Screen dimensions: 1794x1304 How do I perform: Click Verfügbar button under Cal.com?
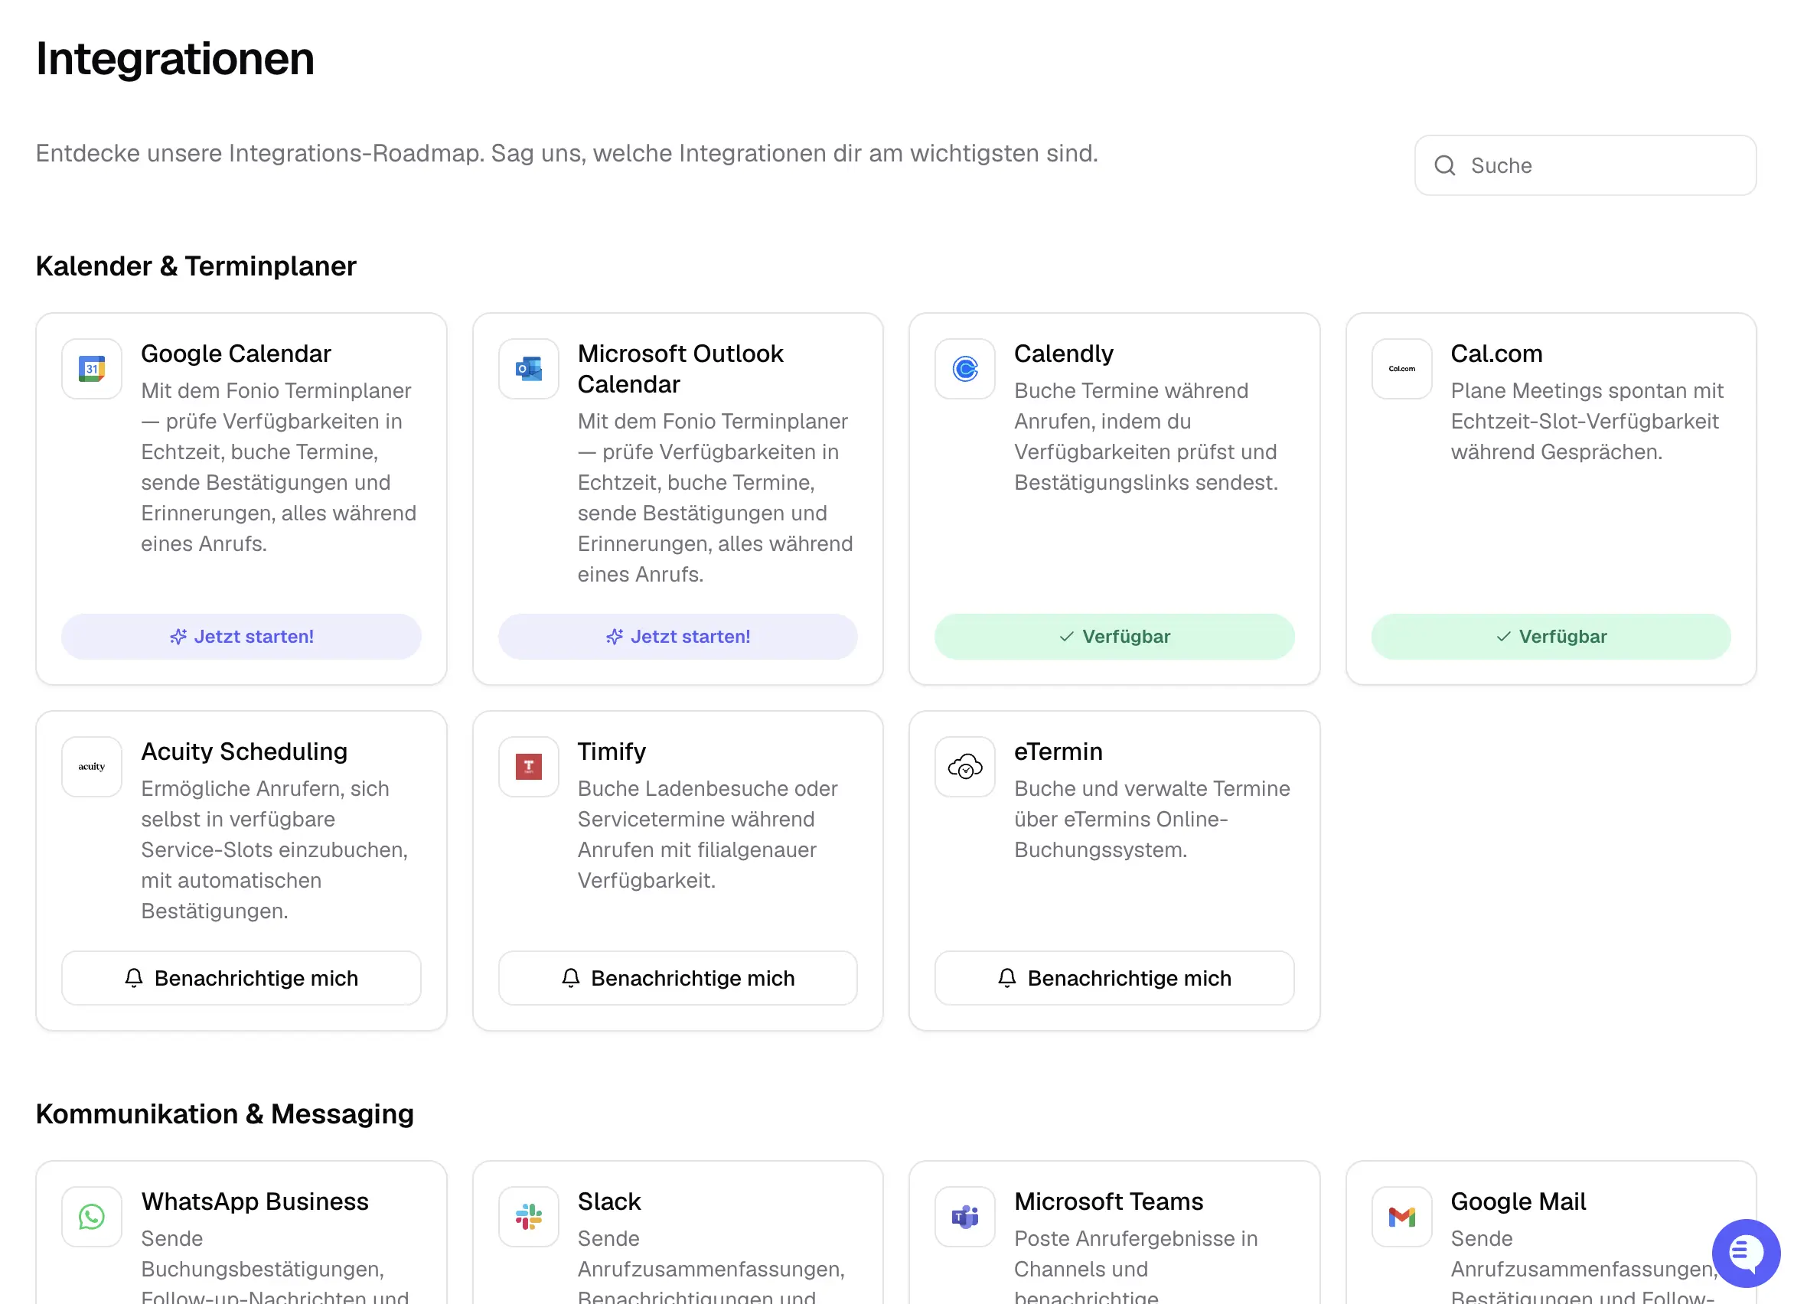1551,637
